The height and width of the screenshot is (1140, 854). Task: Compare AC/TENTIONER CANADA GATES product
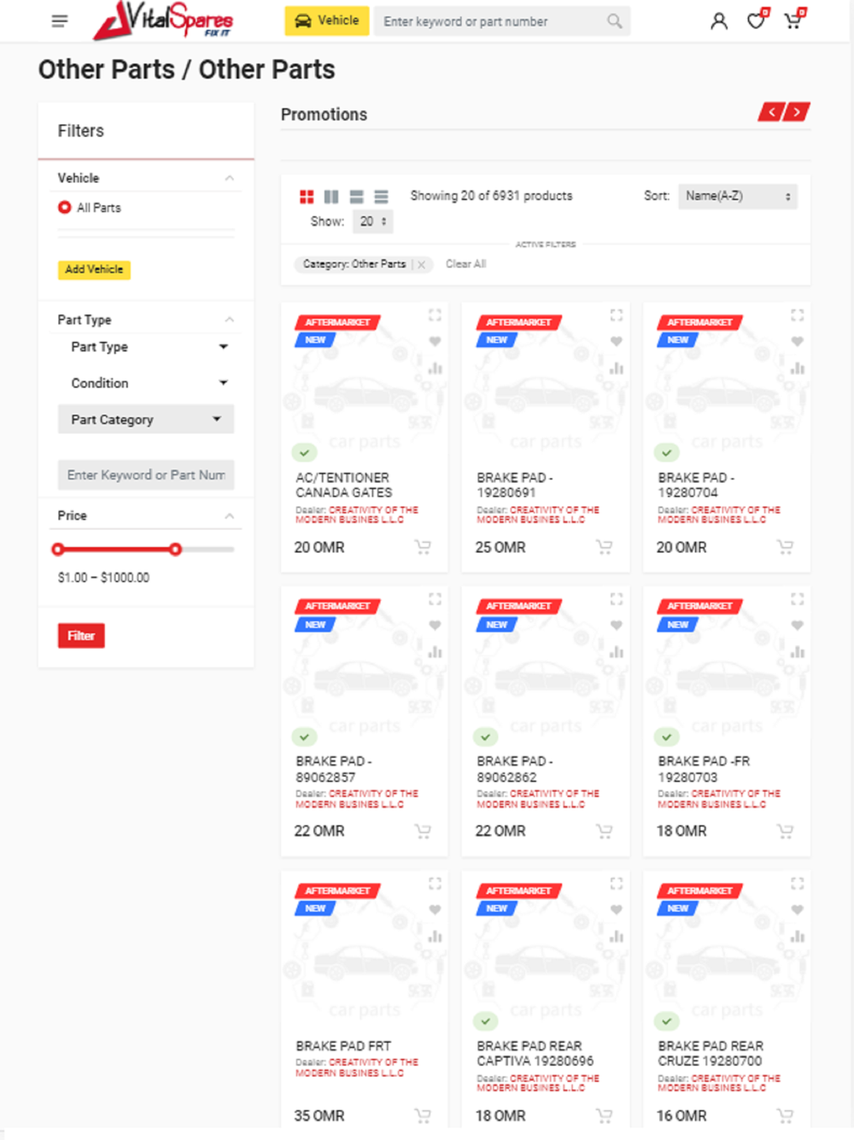[x=435, y=368]
